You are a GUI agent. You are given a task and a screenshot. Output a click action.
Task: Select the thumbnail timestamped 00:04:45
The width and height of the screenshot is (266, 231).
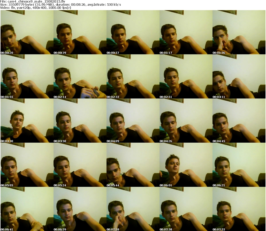(239, 121)
